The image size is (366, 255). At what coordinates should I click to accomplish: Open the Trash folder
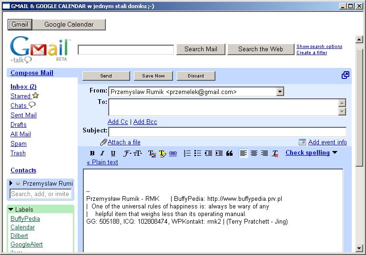18,153
